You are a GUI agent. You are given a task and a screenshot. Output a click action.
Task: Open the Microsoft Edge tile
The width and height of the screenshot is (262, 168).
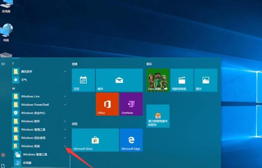pos(131,140)
